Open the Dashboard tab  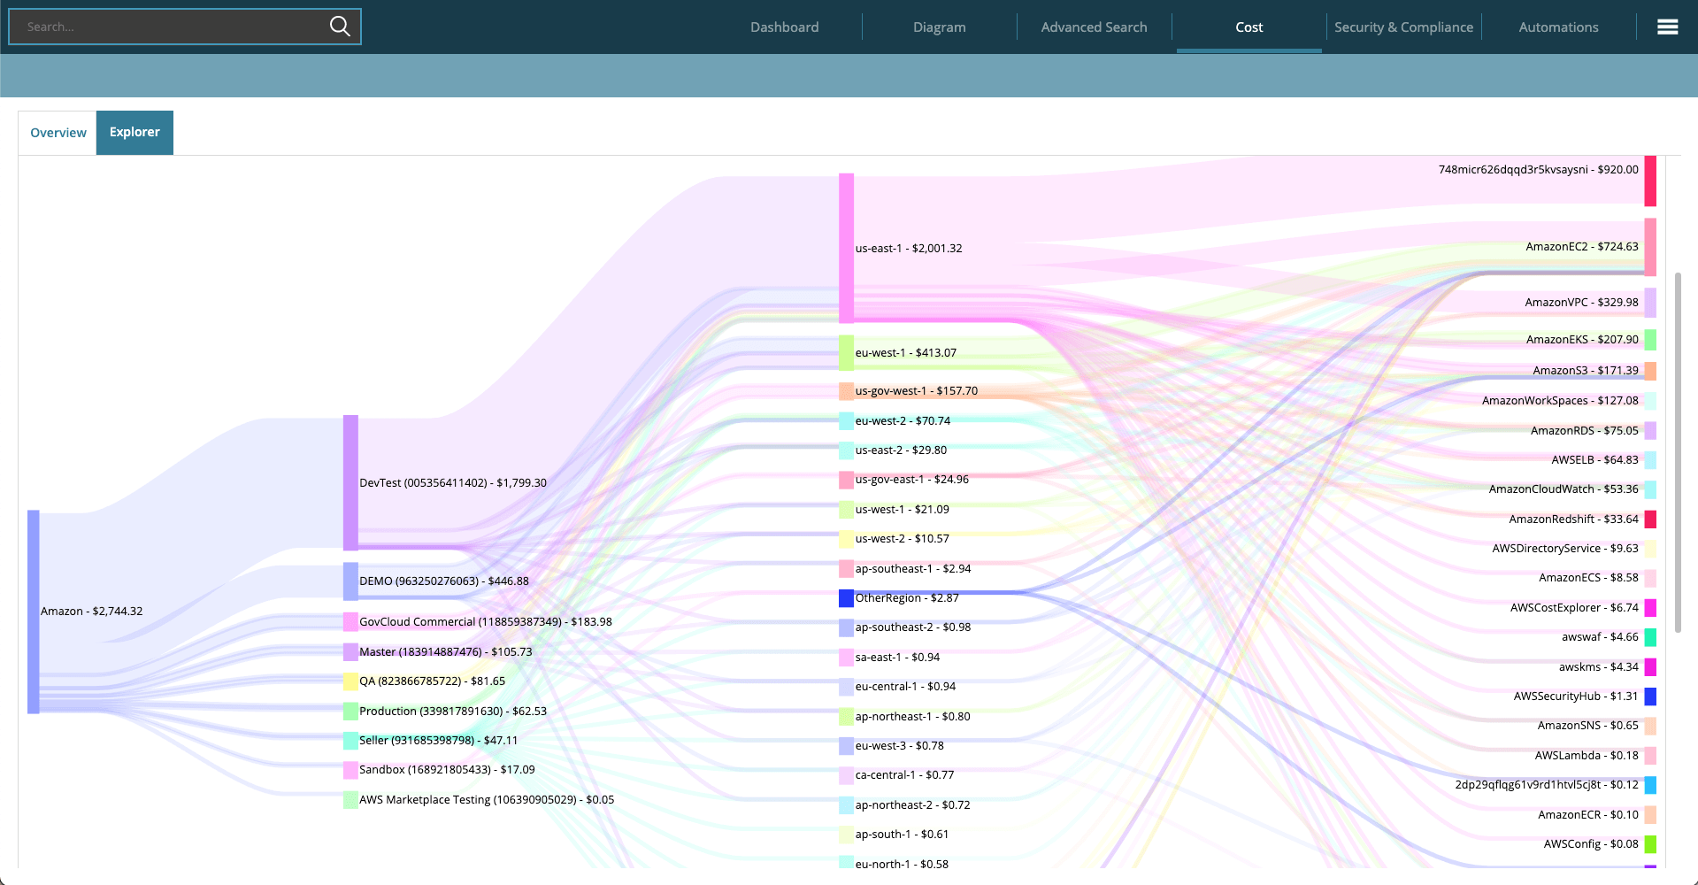coord(784,27)
